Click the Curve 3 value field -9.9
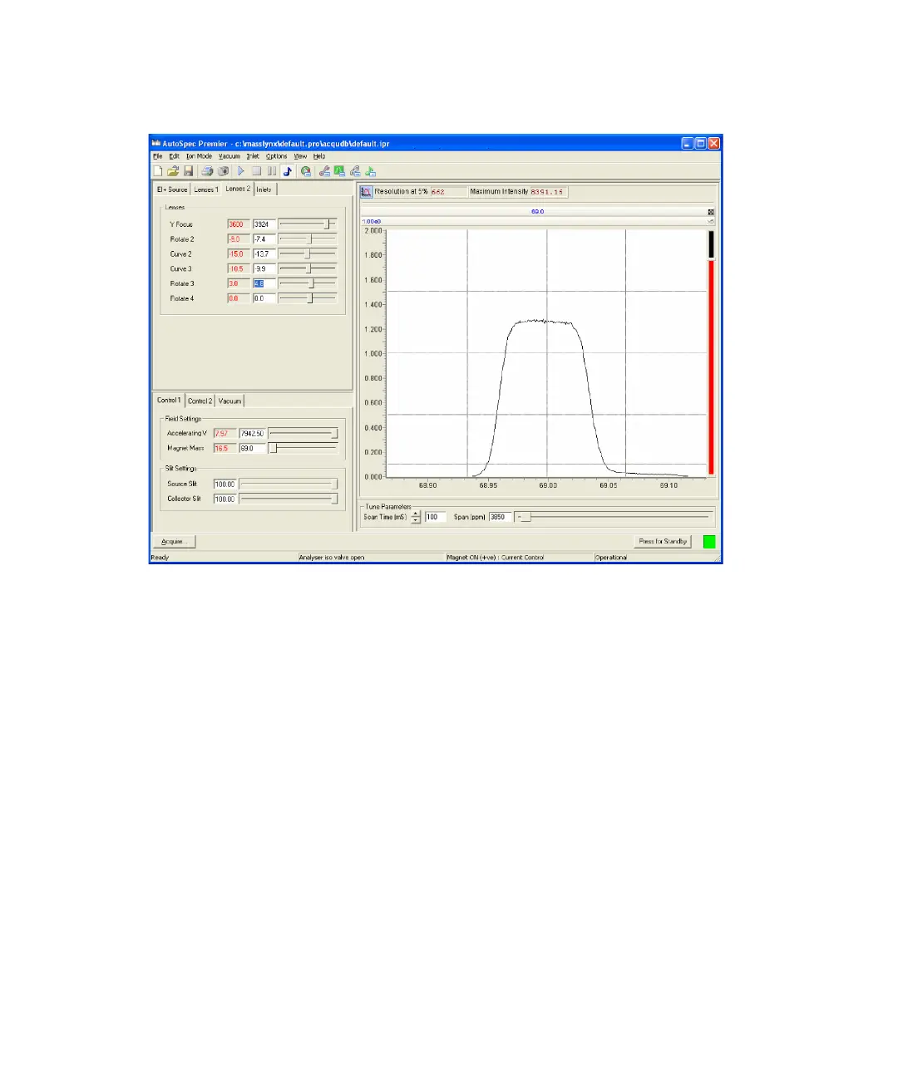Screen dimensions: 898x1077 pyautogui.click(x=264, y=269)
